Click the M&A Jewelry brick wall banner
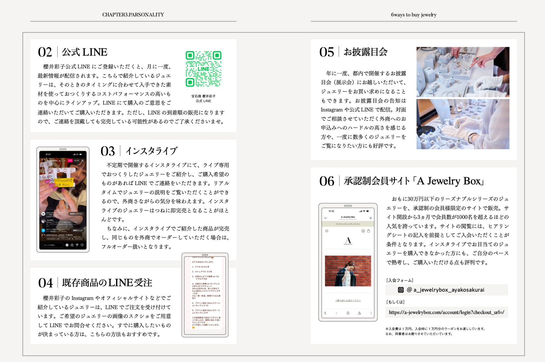Screen dimensions: 545x362 [348, 271]
